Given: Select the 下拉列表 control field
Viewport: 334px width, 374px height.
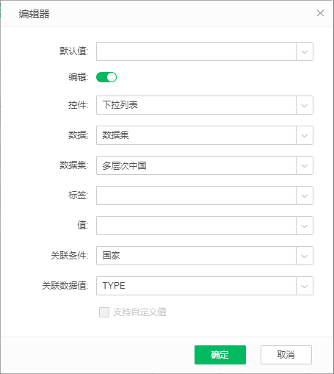Looking at the screenshot, I should coord(196,105).
